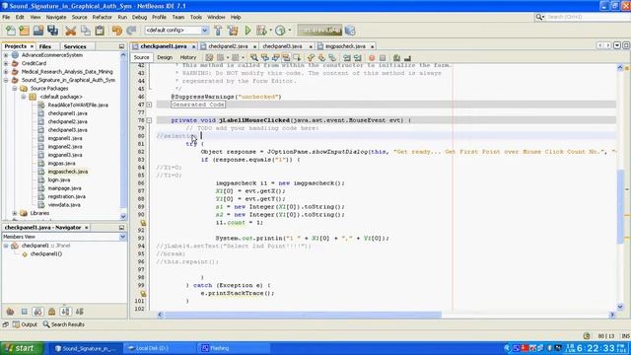Screen dimensions: 631x355
Task: Click the Stop Macro Recording icon
Action: 383,58
